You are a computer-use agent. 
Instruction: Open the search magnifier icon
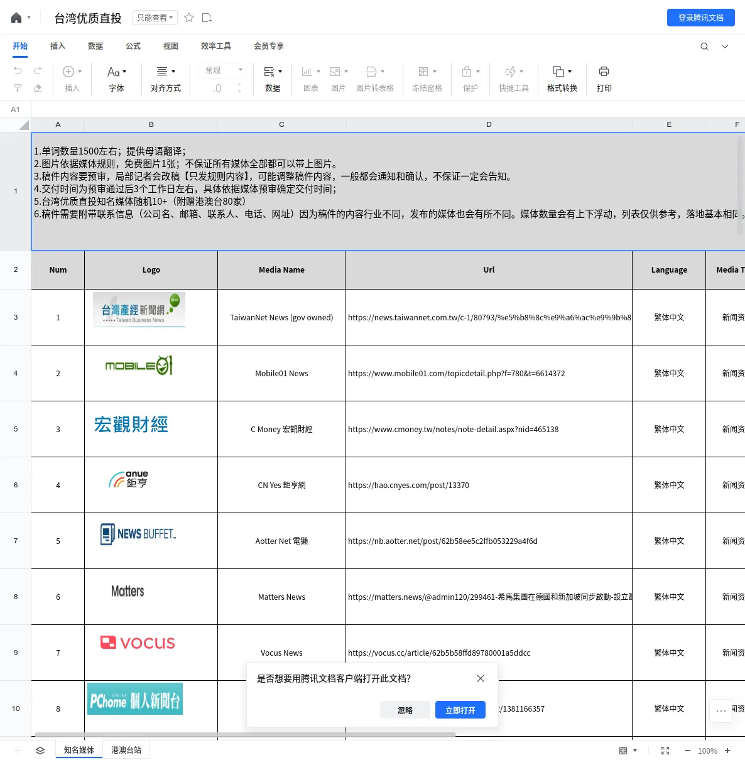[704, 46]
